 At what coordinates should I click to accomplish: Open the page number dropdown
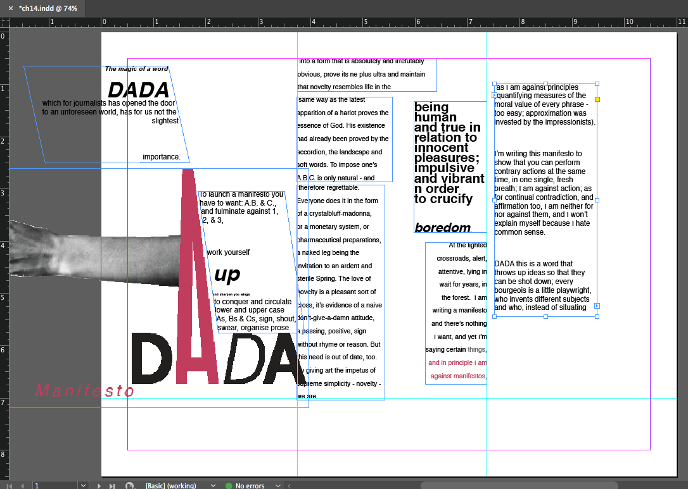pyautogui.click(x=83, y=485)
